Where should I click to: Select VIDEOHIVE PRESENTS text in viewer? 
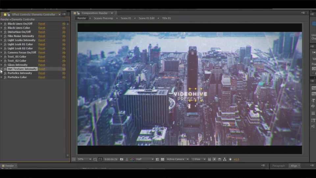point(190,97)
